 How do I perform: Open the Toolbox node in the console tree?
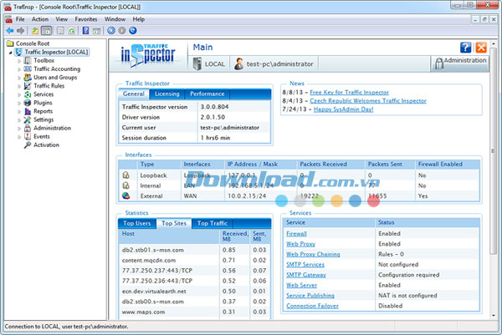coord(44,60)
